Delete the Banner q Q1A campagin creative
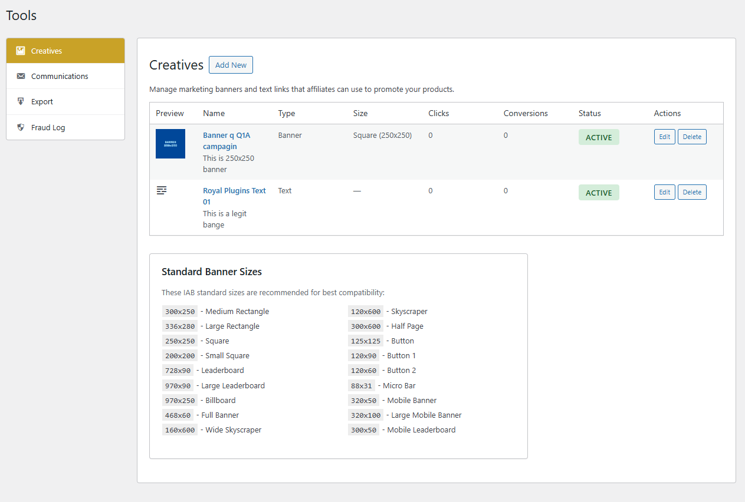 pos(692,137)
